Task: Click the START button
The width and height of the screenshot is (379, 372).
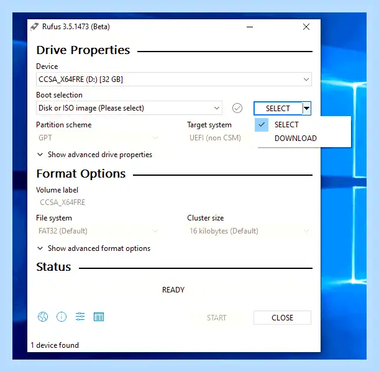Action: (217, 317)
